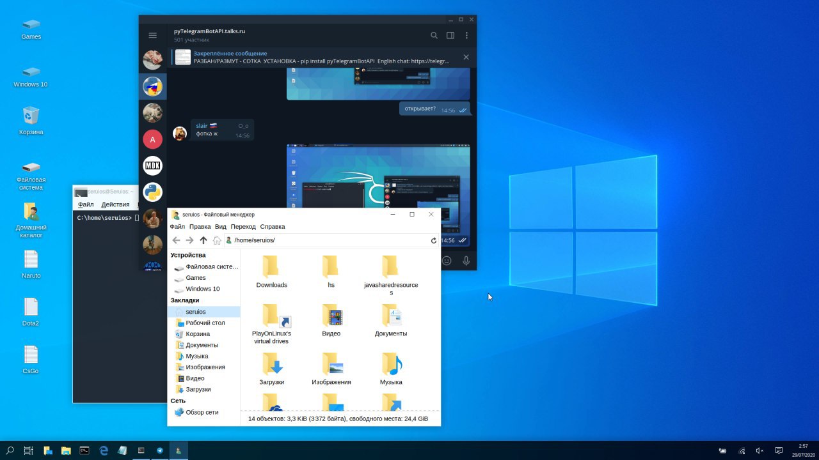Select the Downloads folder

tap(271, 272)
